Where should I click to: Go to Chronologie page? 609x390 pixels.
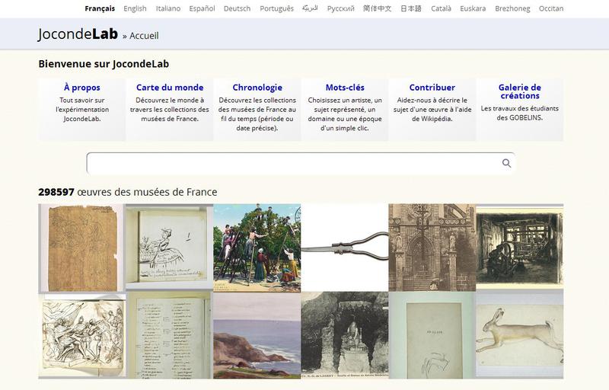coord(257,88)
